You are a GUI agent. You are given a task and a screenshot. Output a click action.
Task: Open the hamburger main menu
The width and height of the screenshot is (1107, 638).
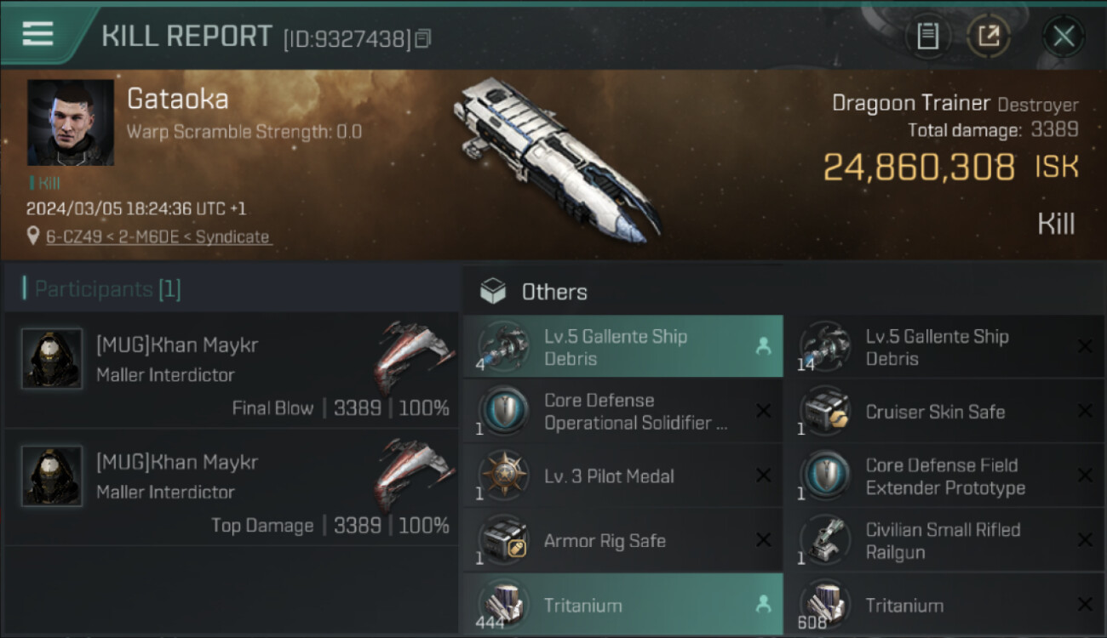tap(37, 34)
